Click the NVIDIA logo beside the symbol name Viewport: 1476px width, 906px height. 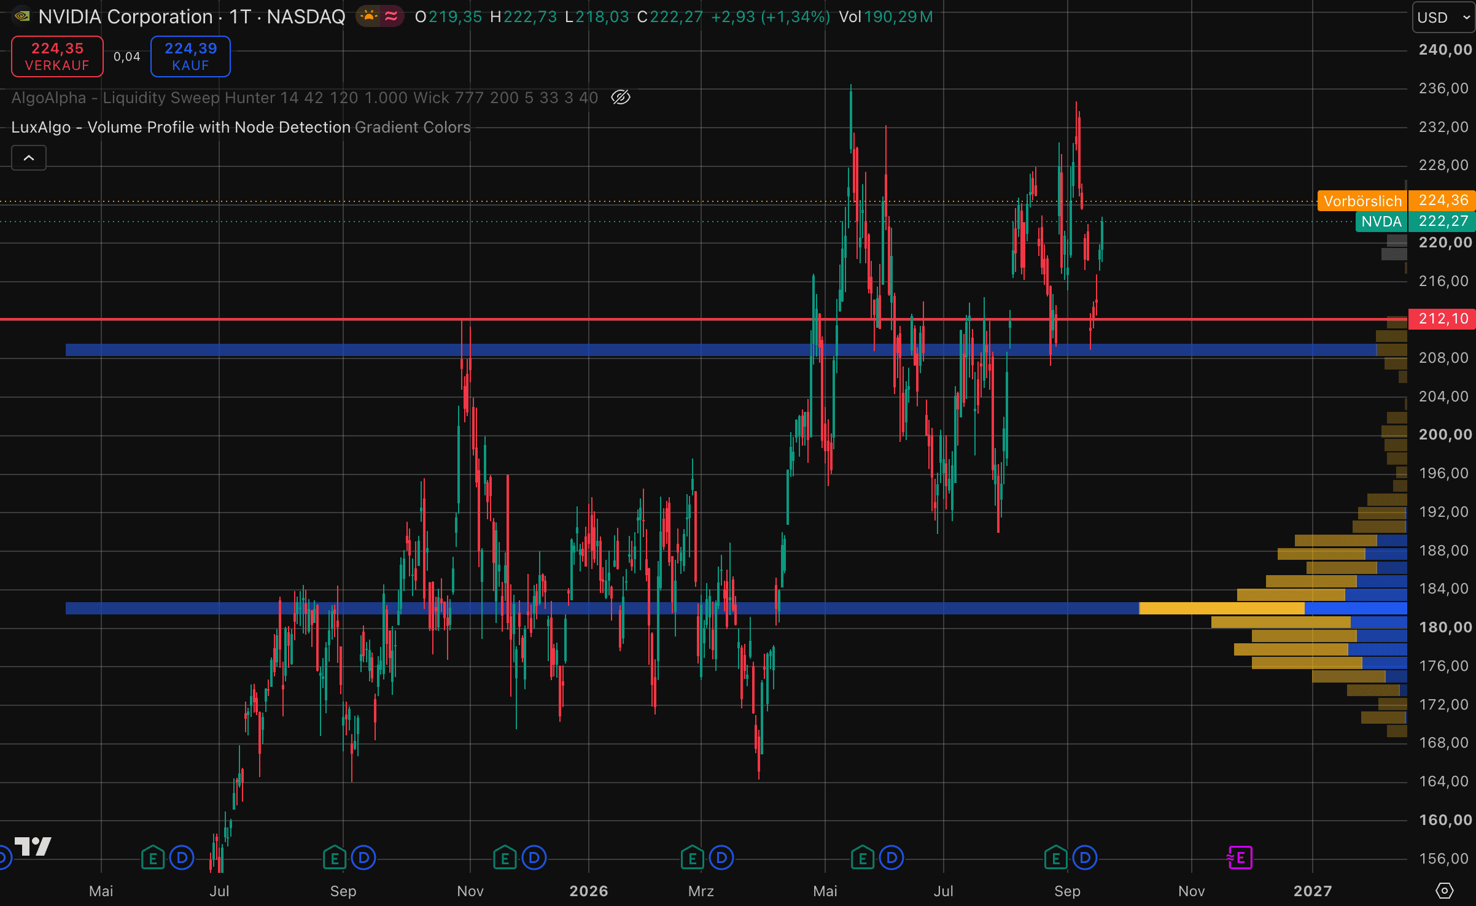(x=22, y=16)
